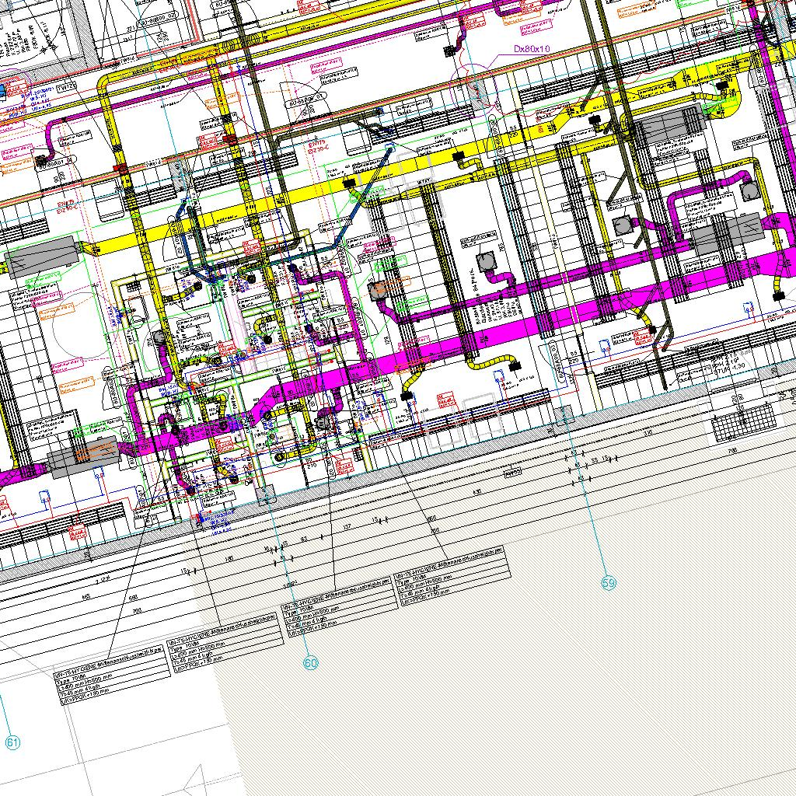Click the rightmost annotation table at bottom
Viewport: 796px width, 796px height.
pyautogui.click(x=453, y=583)
